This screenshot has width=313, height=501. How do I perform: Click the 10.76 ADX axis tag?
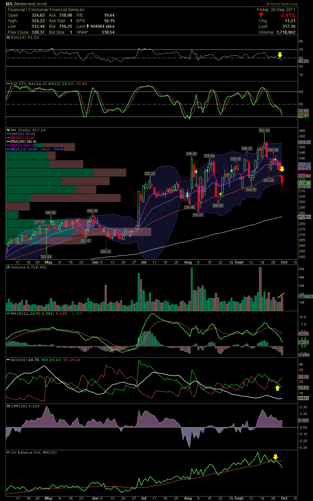click(303, 398)
